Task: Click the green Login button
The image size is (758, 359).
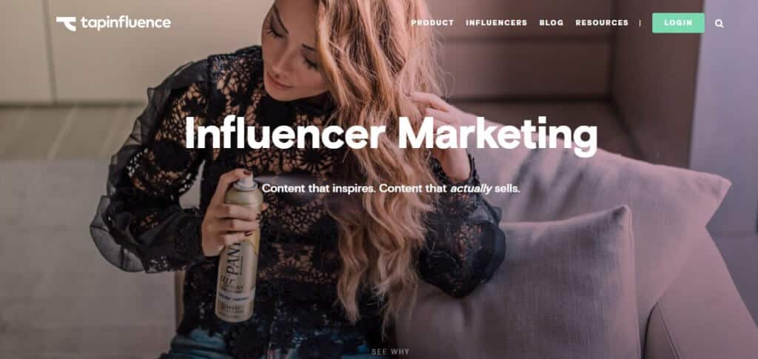Action: tap(678, 23)
